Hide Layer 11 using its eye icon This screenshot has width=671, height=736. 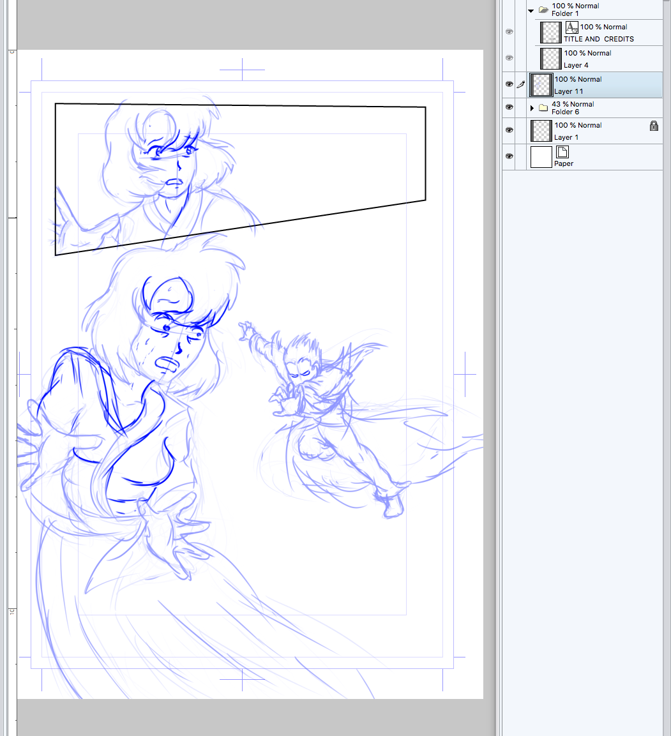click(509, 84)
